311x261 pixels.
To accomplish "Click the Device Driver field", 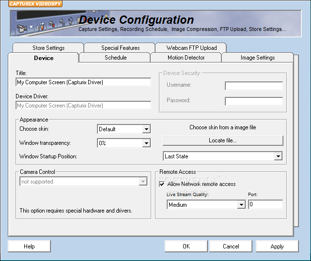I will pos(83,105).
